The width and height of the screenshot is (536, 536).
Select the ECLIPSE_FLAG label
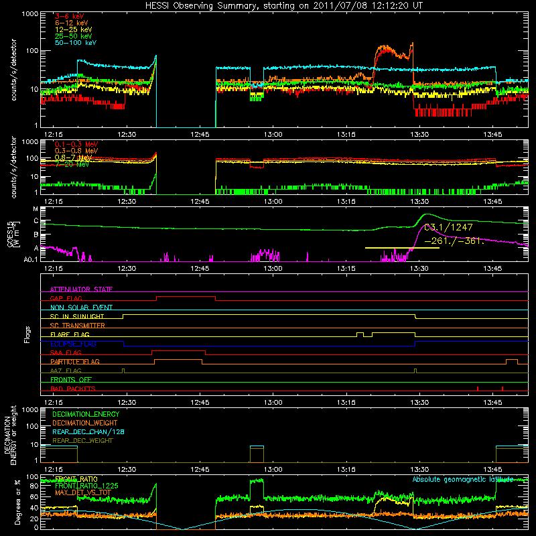(73, 344)
